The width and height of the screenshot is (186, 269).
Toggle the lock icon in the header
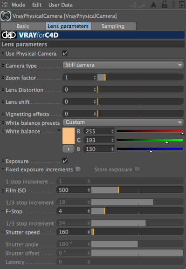[x=165, y=5]
